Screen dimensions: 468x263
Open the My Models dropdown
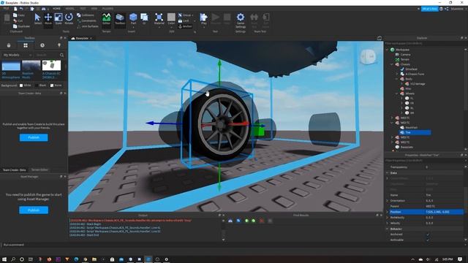(17, 56)
